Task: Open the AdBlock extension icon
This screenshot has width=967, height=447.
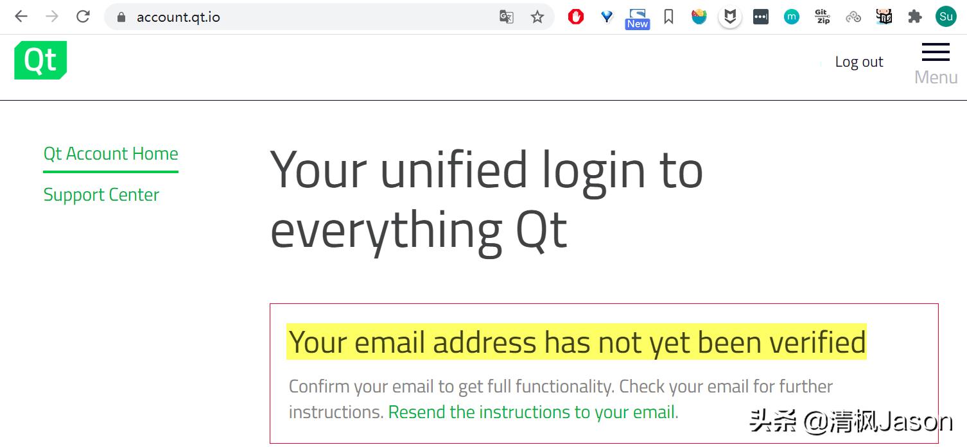Action: (x=575, y=17)
